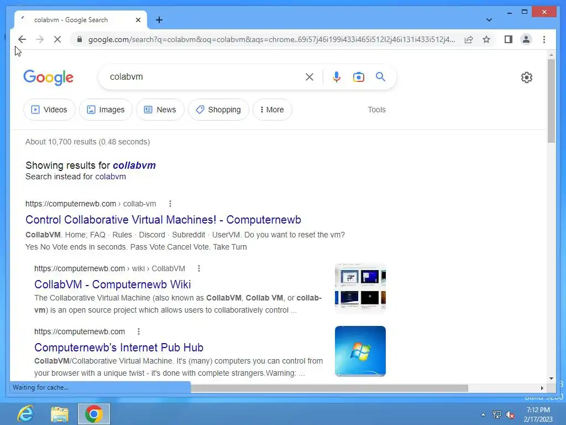Filter results by News

coord(160,110)
